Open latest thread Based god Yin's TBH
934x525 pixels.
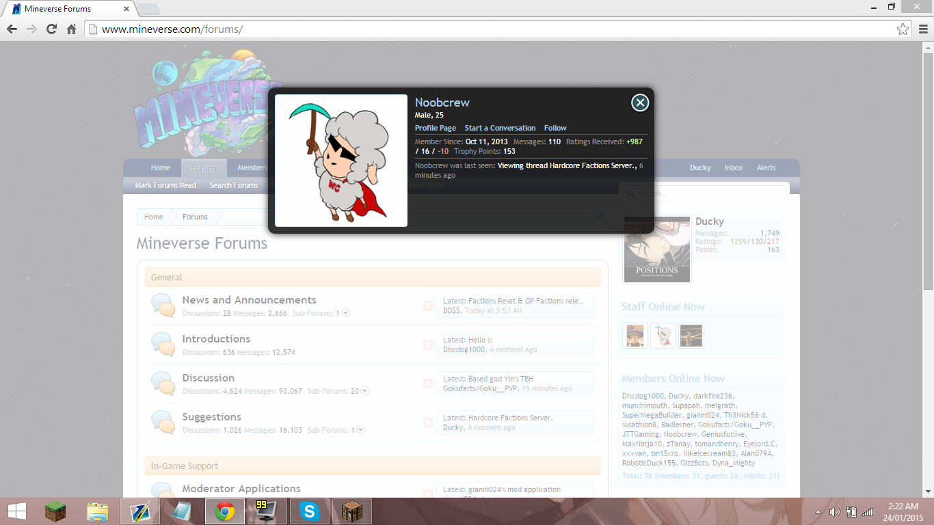pyautogui.click(x=501, y=379)
